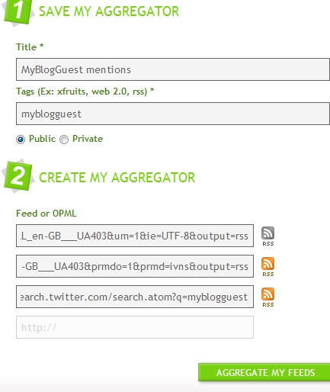Focus the Title field containing MyBlogGuest mentions

click(173, 69)
